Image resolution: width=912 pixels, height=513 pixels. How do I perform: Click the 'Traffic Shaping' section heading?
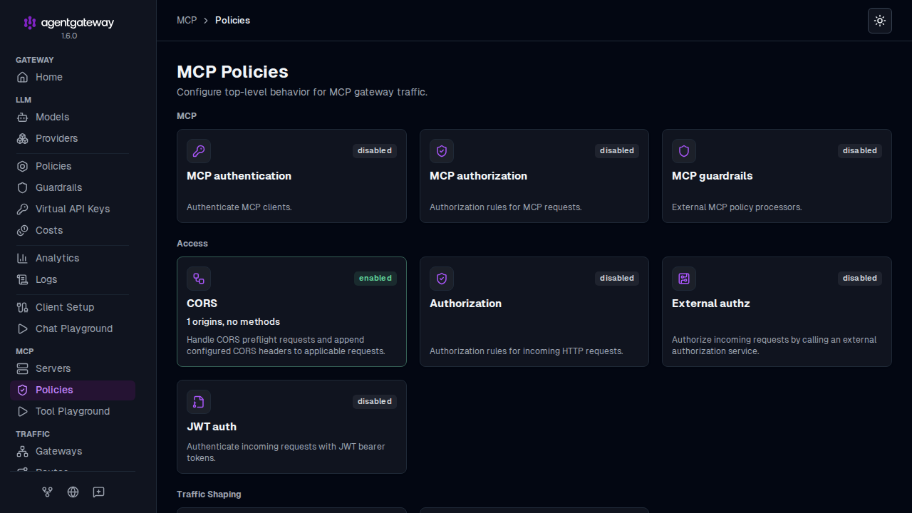[x=209, y=494]
